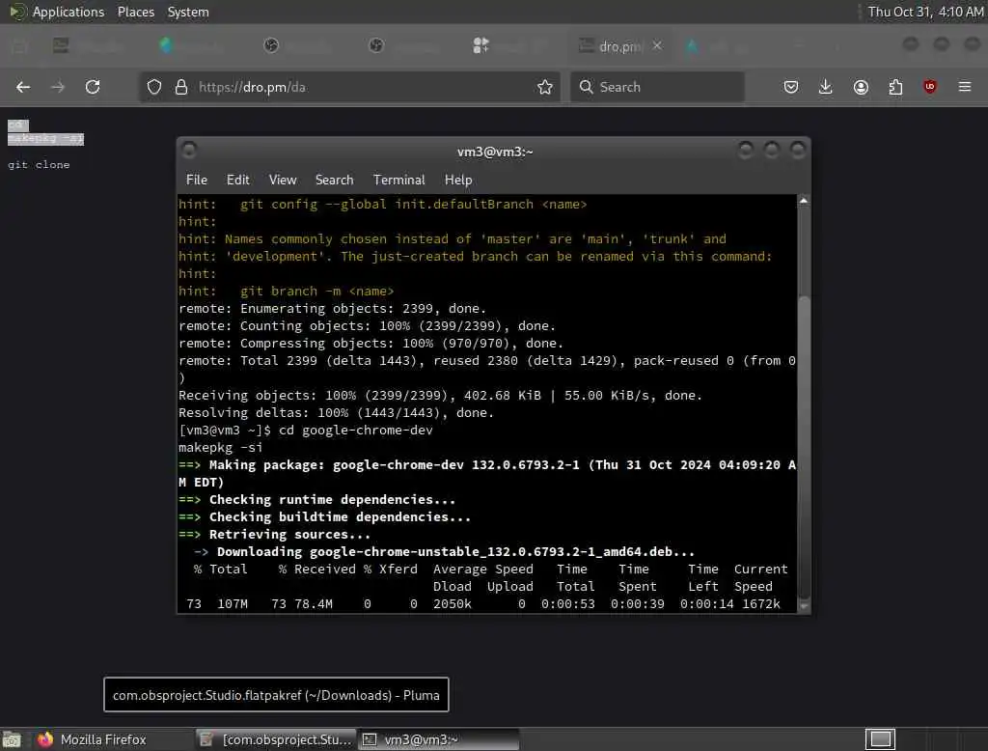
Task: Click the terminal window menu button
Action: 189,150
